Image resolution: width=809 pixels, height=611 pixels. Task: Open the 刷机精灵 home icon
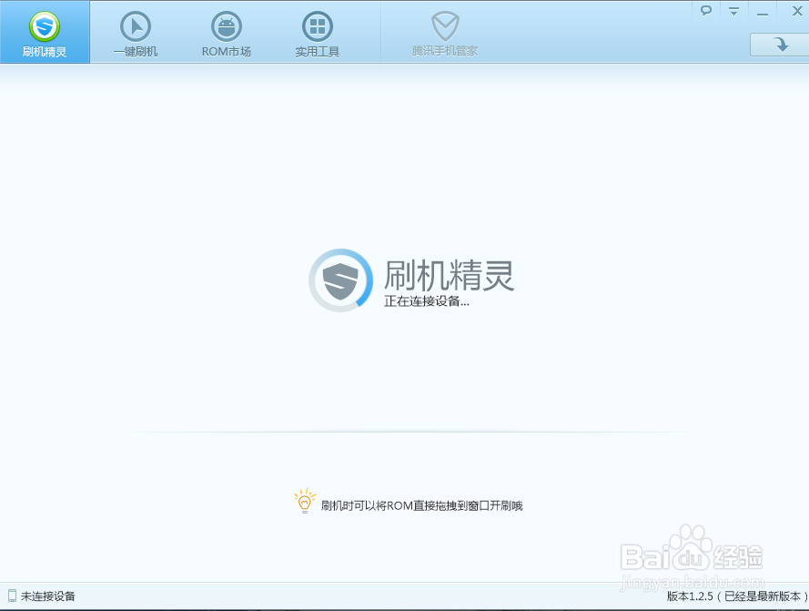point(45,26)
